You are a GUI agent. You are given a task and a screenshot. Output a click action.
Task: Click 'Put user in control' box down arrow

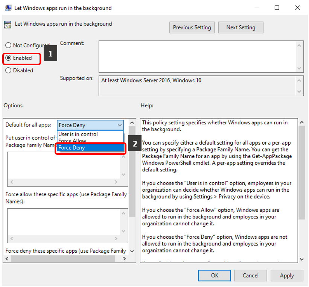pos(123,174)
